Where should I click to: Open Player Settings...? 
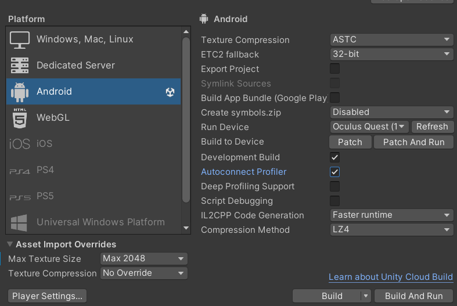tap(47, 296)
